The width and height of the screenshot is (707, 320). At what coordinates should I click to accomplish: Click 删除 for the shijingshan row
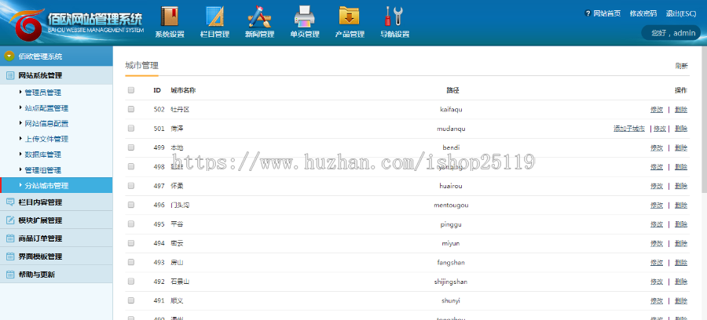pos(681,282)
